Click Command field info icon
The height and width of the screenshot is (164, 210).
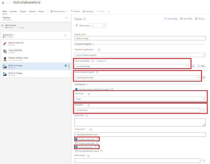point(89,94)
